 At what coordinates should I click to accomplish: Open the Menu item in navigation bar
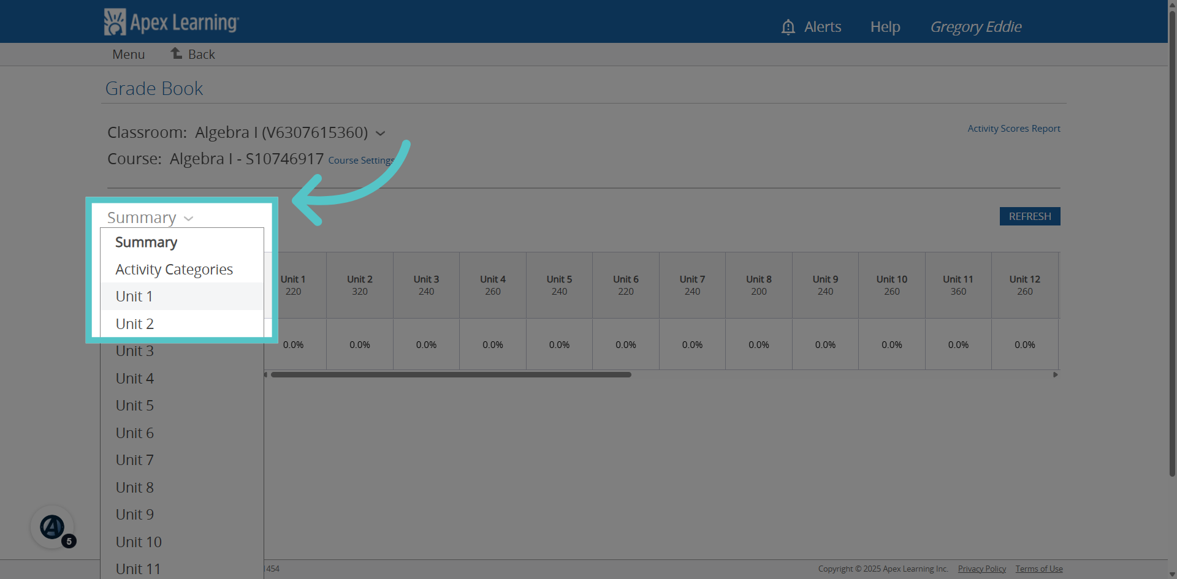tap(129, 54)
